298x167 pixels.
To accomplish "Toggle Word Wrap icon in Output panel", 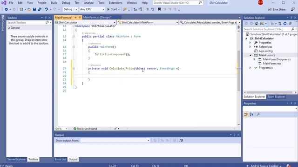I will [181, 141].
